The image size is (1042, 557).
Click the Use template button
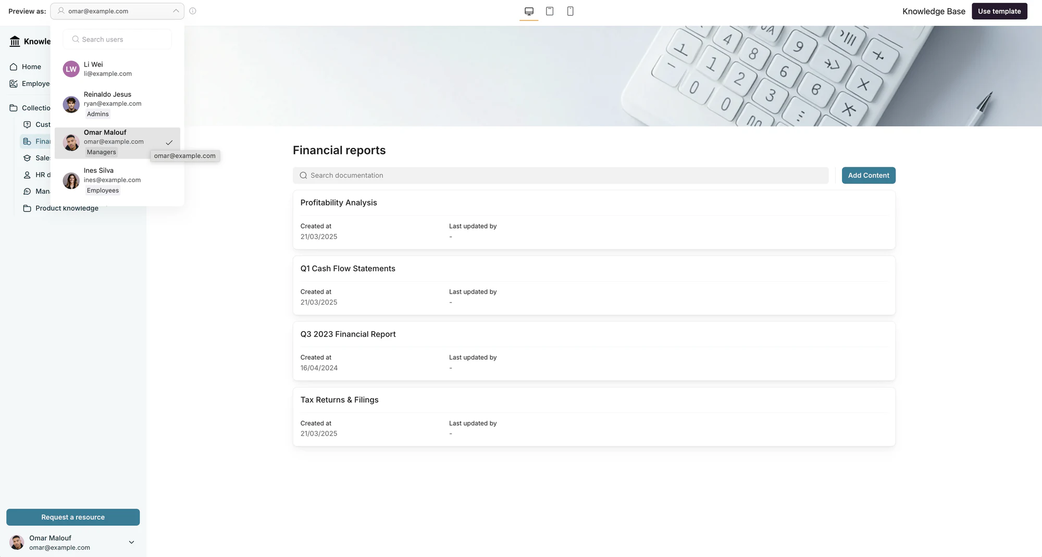click(x=999, y=11)
